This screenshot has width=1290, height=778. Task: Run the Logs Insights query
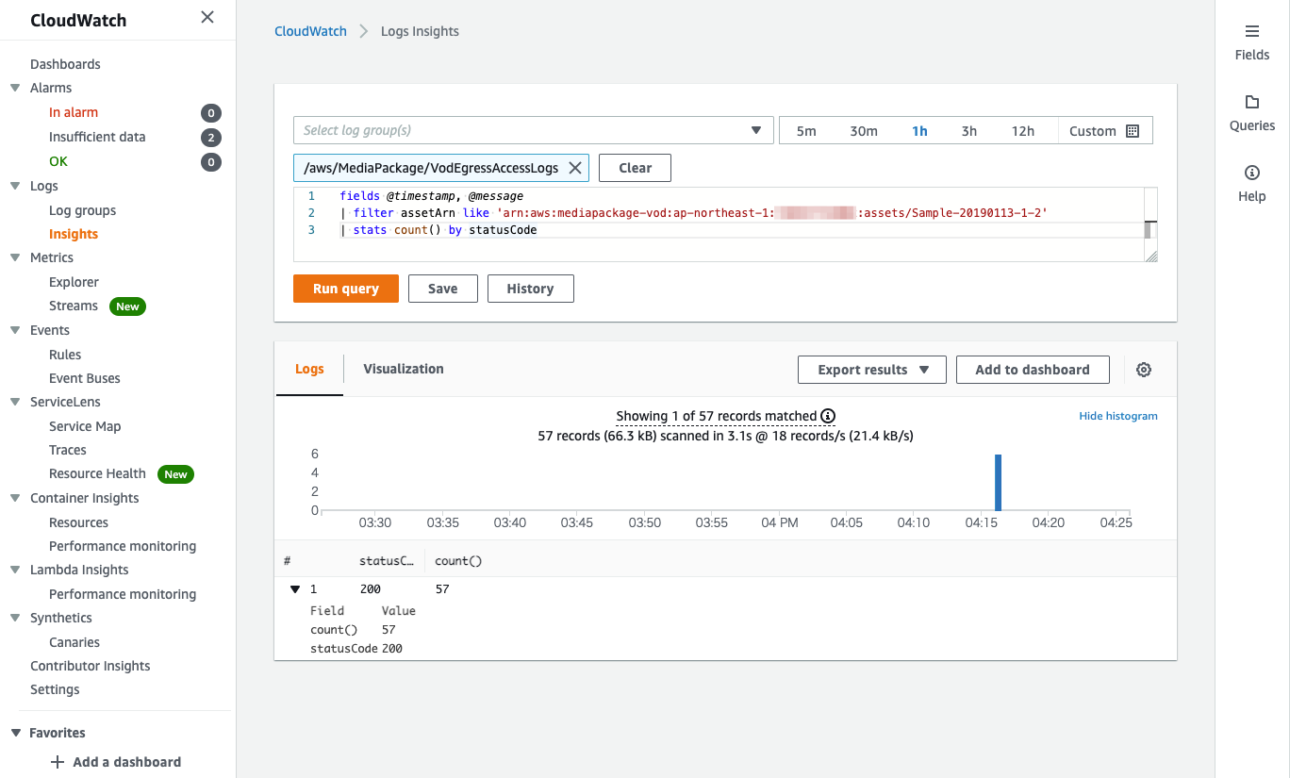click(x=346, y=289)
